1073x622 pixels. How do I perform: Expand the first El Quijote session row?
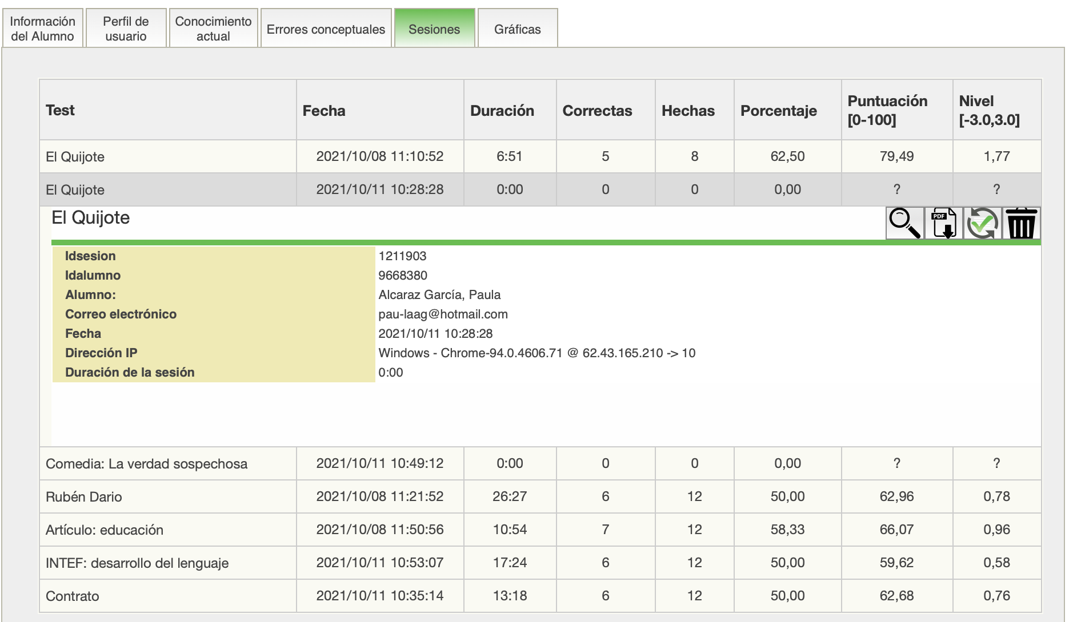[x=167, y=156]
